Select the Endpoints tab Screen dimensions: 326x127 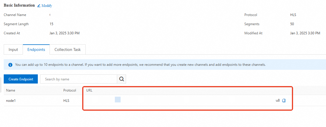point(36,49)
